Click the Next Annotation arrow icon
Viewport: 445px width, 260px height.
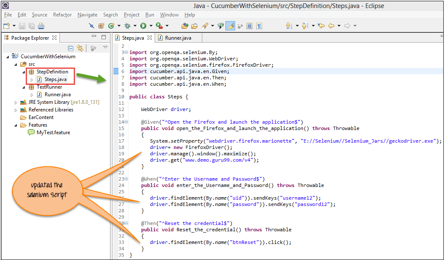point(289,26)
